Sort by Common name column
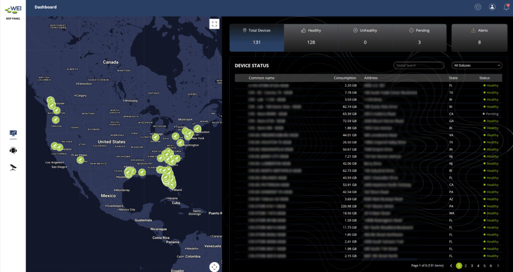The width and height of the screenshot is (513, 272). point(262,78)
